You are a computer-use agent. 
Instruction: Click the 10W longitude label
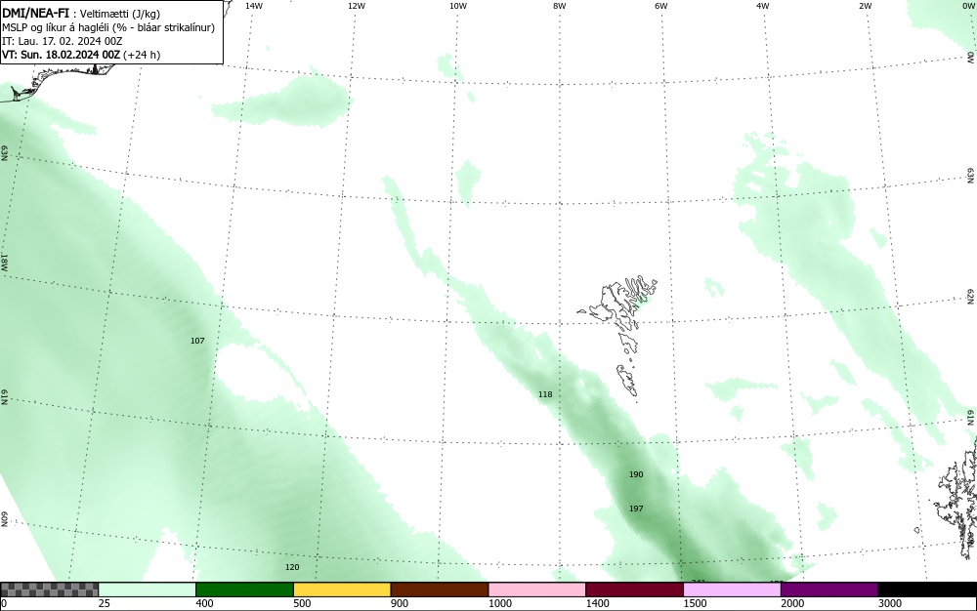click(458, 6)
